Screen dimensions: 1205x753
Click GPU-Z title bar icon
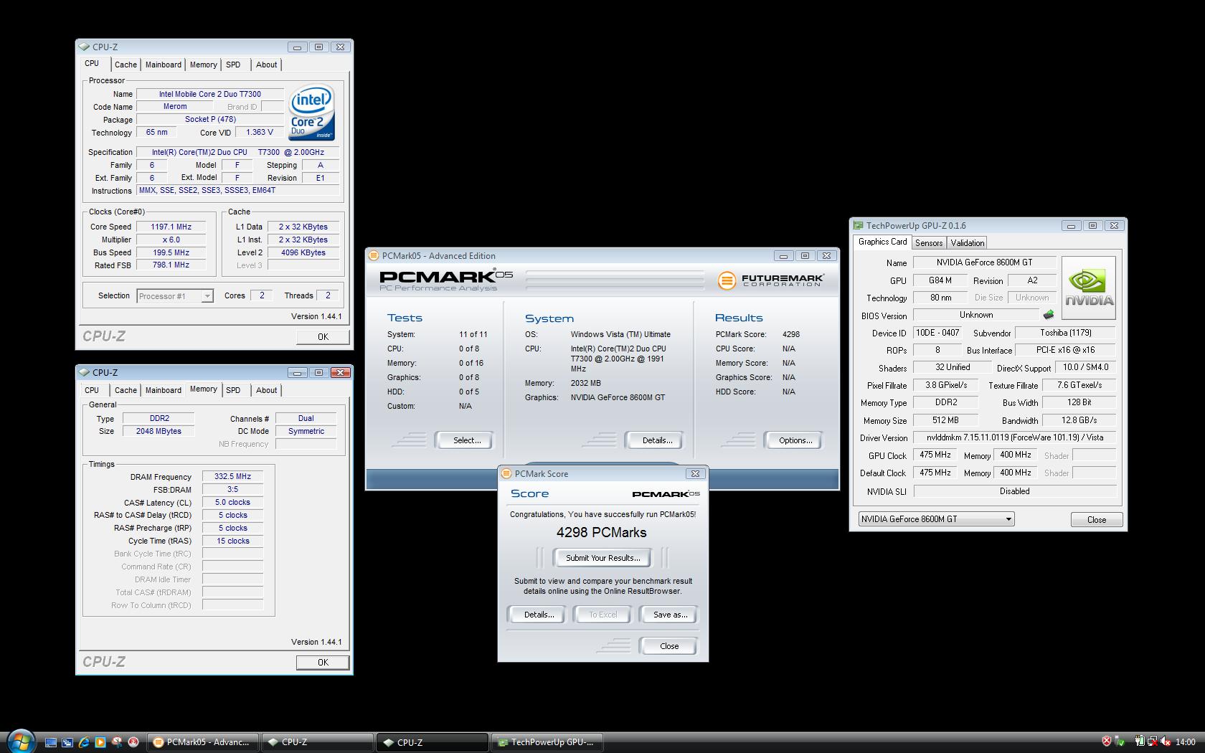[x=858, y=225]
